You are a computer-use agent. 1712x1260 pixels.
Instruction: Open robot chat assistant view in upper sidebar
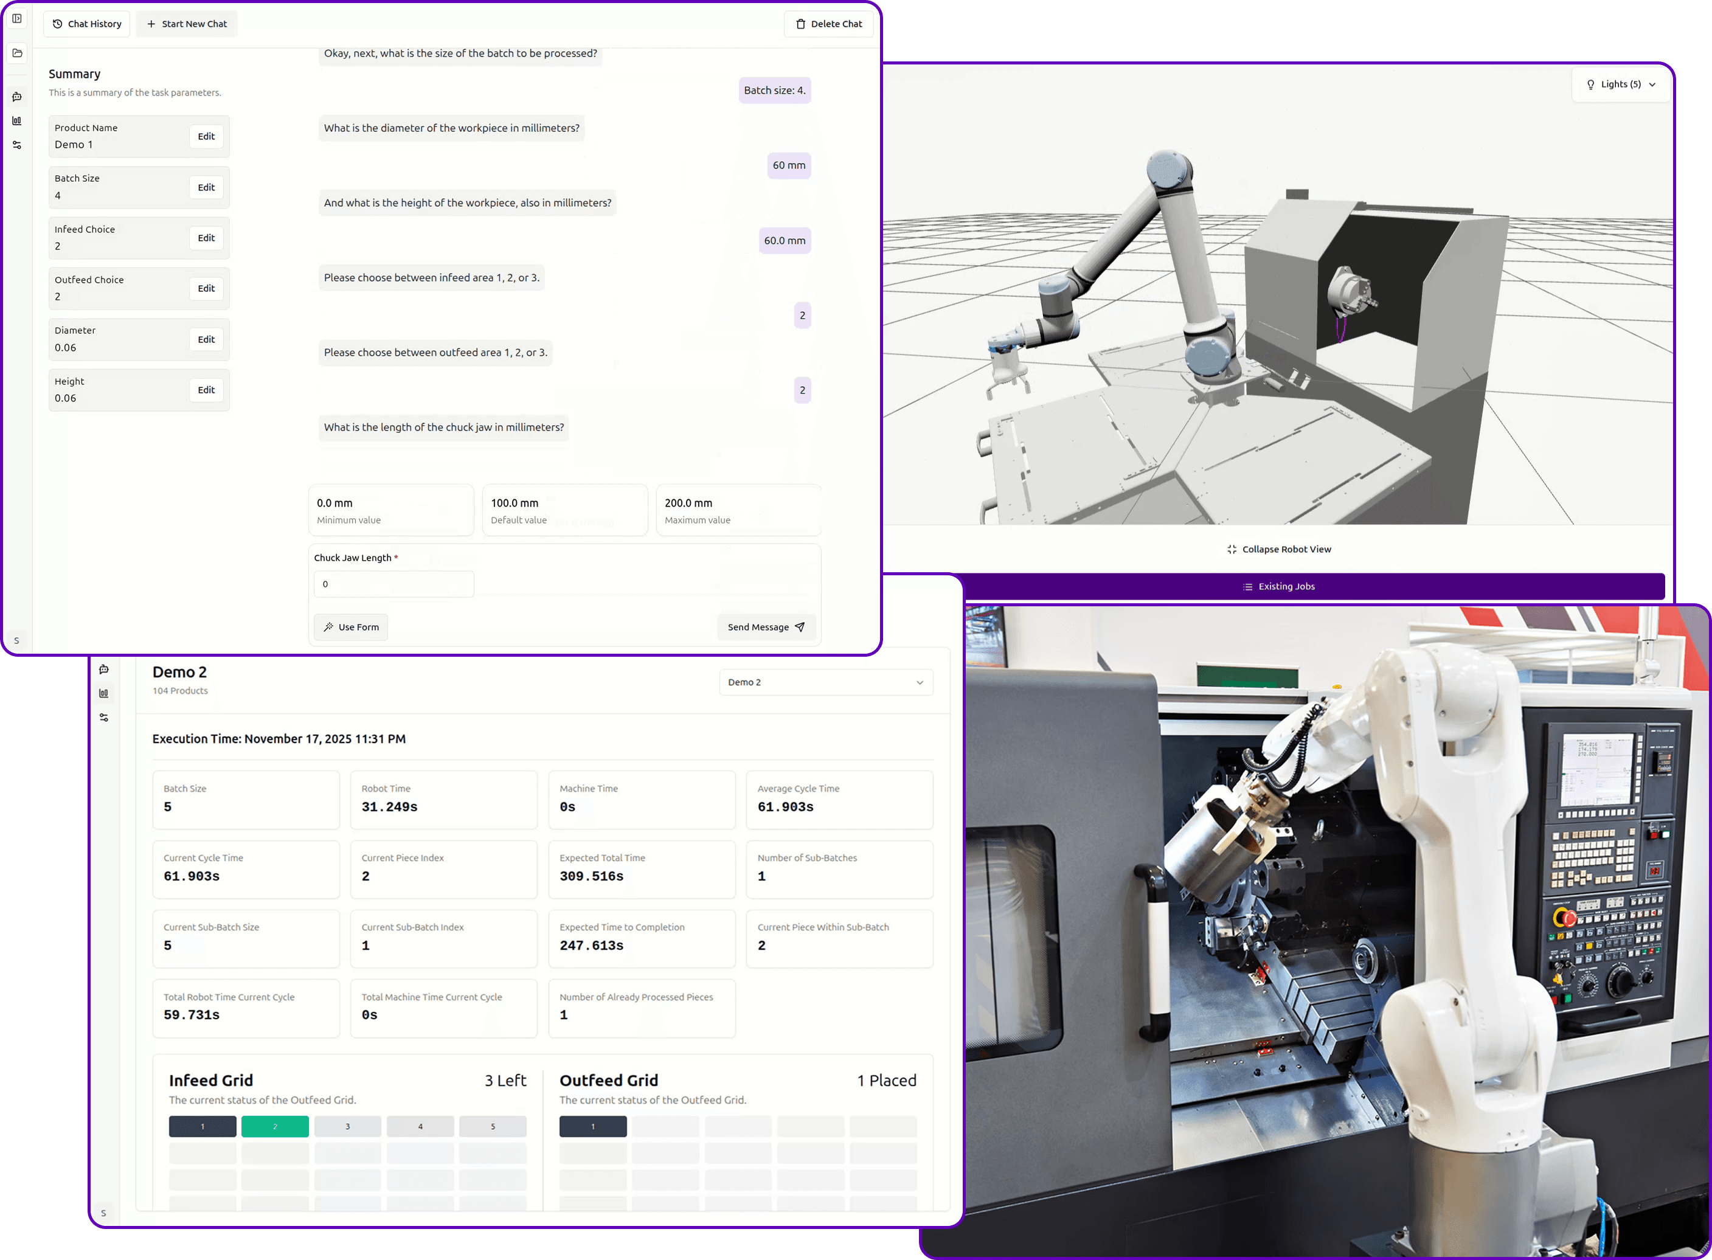pos(17,97)
